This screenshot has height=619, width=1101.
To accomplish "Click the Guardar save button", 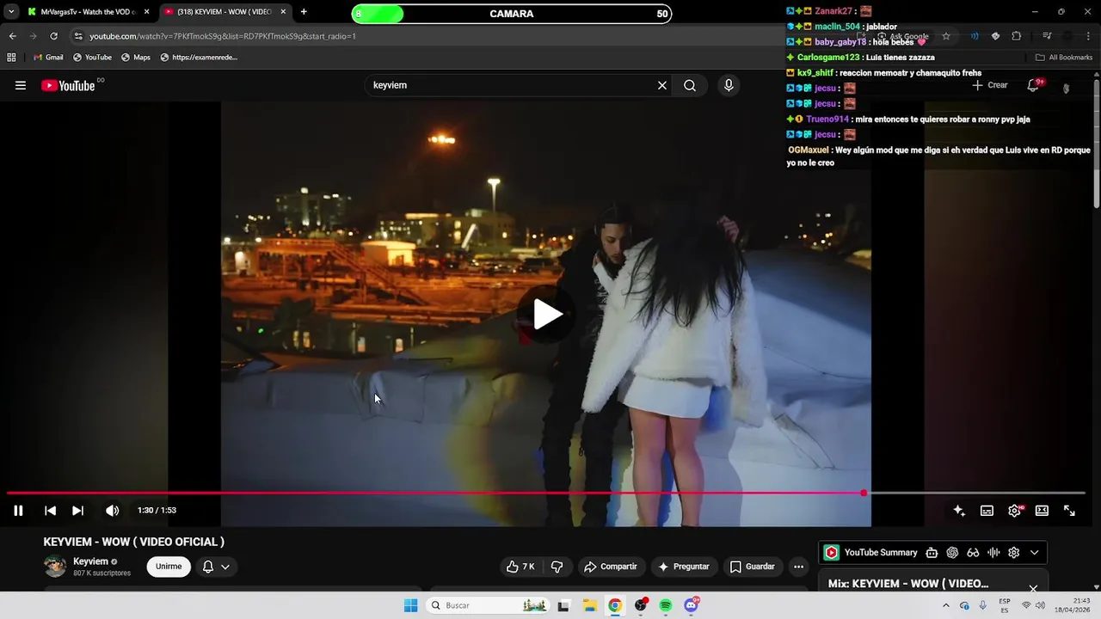I will [753, 567].
